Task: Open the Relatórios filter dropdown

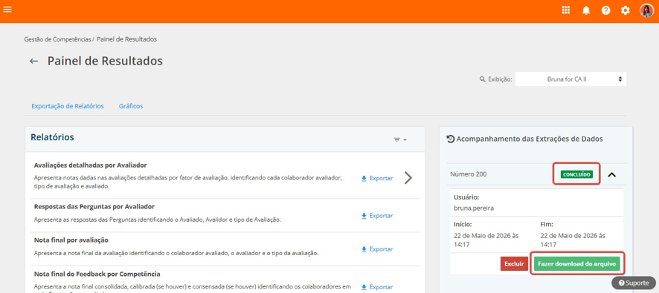Action: pyautogui.click(x=399, y=139)
